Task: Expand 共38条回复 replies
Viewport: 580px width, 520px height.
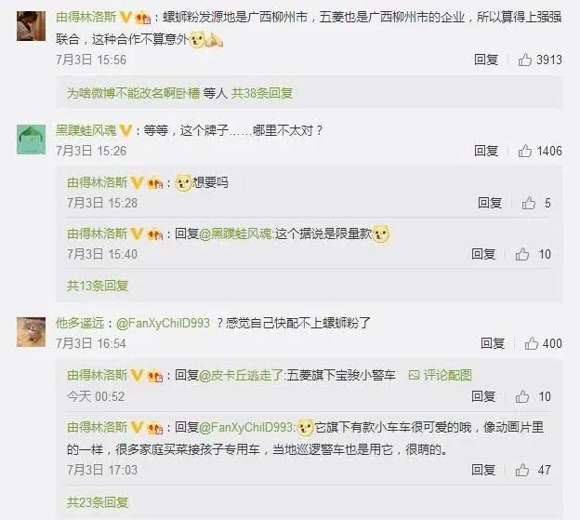Action: click(262, 93)
